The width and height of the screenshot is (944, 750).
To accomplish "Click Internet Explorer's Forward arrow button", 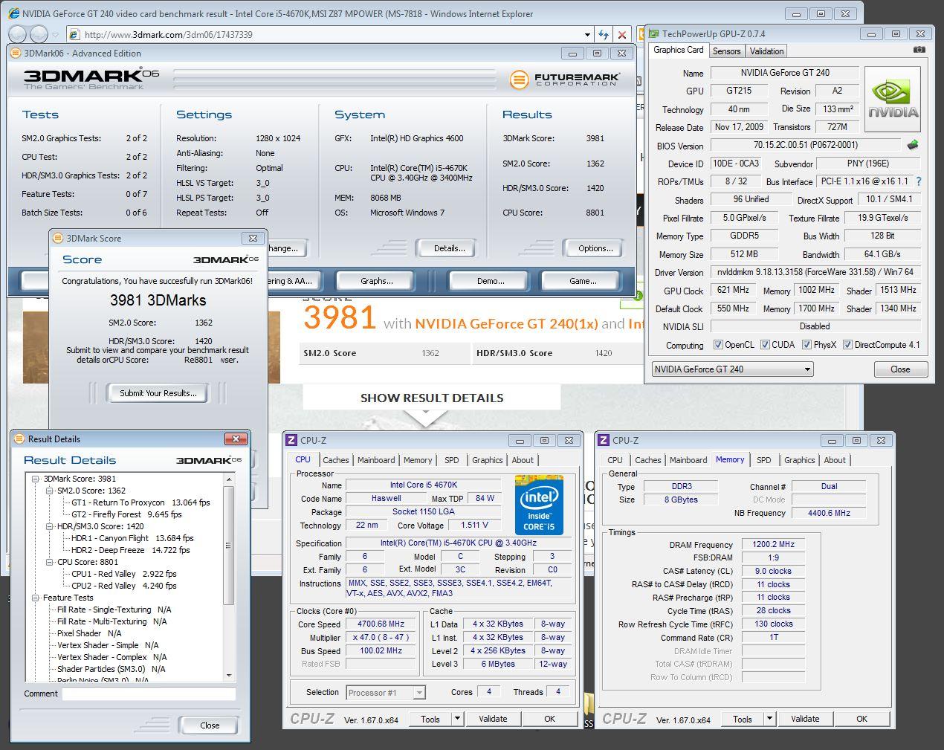I will (39, 34).
